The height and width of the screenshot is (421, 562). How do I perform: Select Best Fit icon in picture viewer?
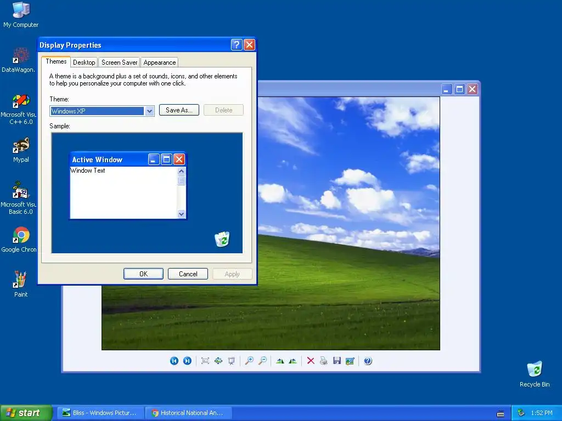(x=205, y=361)
